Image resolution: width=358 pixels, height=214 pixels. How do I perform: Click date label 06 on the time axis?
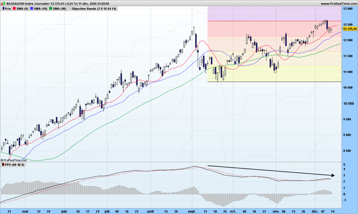tap(284, 212)
